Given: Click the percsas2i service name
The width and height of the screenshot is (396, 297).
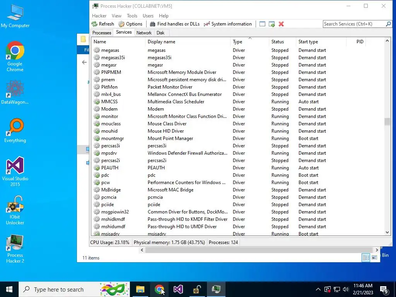Looking at the screenshot, I should pos(111,160).
